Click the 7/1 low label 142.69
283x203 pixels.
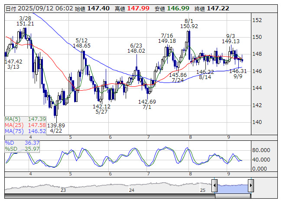pos(147,101)
